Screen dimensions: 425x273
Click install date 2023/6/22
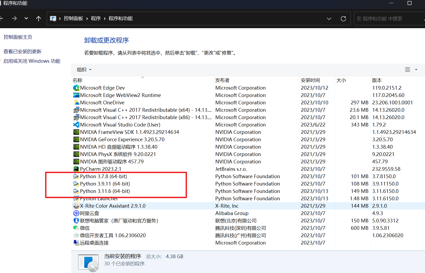coord(313,125)
